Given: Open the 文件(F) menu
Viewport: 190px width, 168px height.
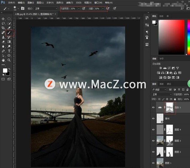Looking at the screenshot, I should (11, 2).
